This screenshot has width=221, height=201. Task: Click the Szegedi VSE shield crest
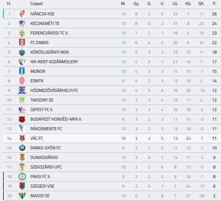22,186
